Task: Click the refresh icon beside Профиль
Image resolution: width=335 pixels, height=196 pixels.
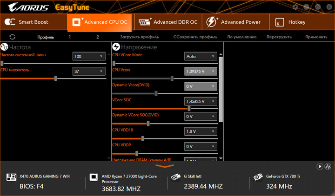Action: pos(13,37)
